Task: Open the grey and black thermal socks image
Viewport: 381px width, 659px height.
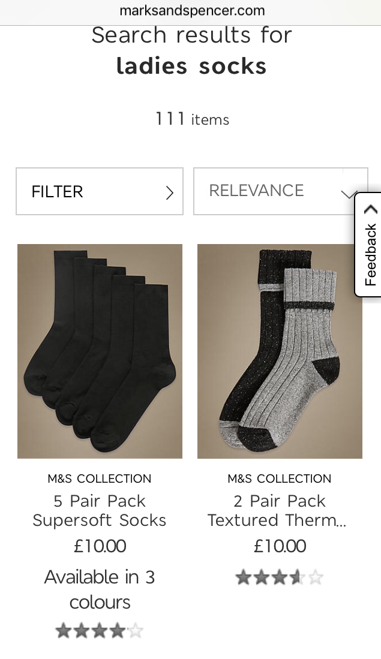Action: point(280,351)
